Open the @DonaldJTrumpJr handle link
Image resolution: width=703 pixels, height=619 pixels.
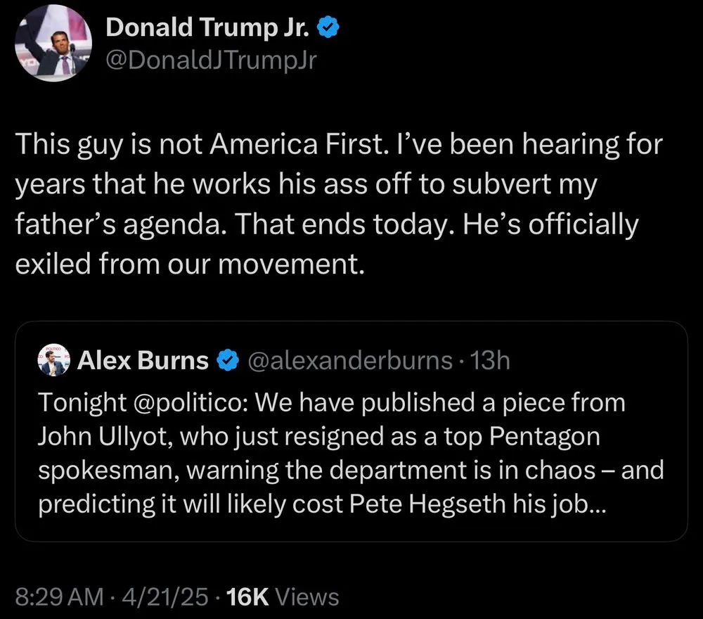pyautogui.click(x=211, y=61)
